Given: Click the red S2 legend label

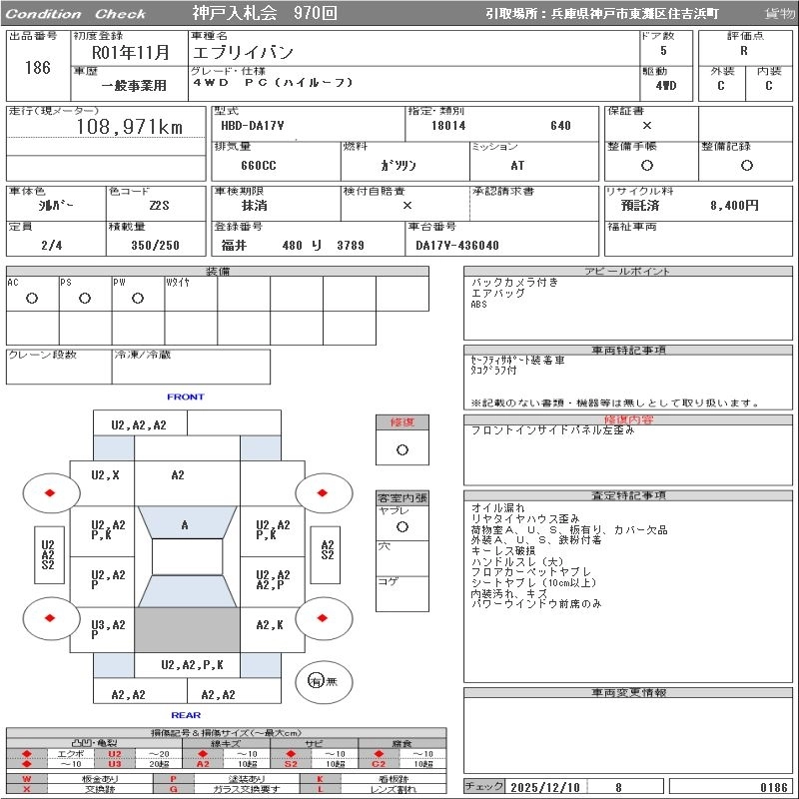Looking at the screenshot, I should coord(291,764).
